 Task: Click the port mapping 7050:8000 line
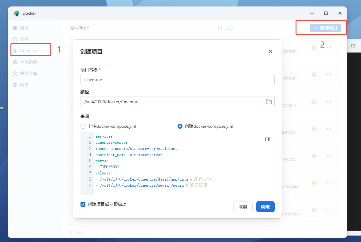(107, 167)
